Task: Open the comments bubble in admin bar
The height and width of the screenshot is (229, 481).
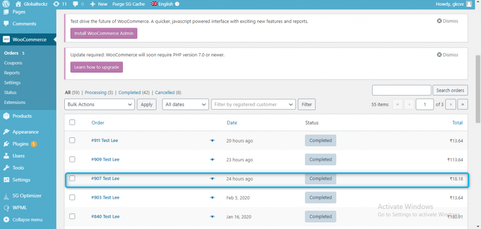Action: (76, 4)
